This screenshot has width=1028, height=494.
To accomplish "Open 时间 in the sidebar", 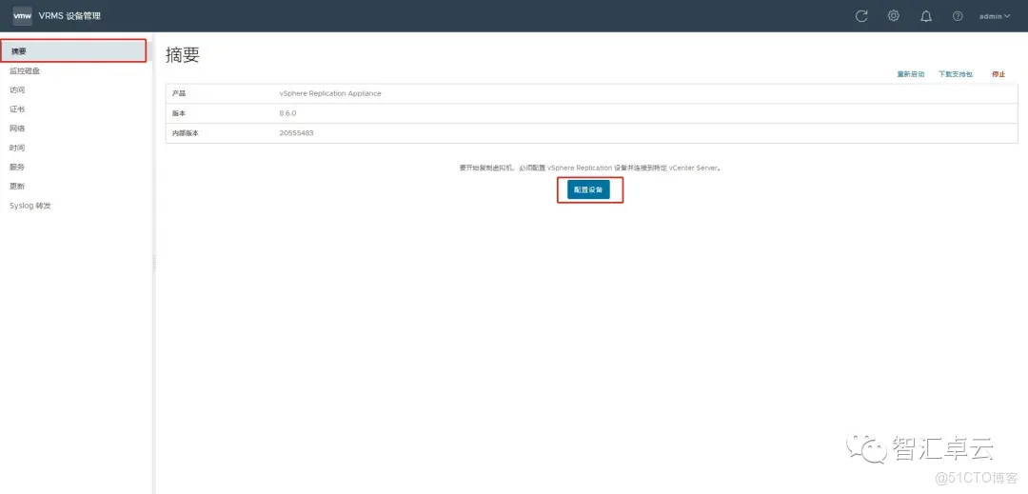I will tap(17, 148).
